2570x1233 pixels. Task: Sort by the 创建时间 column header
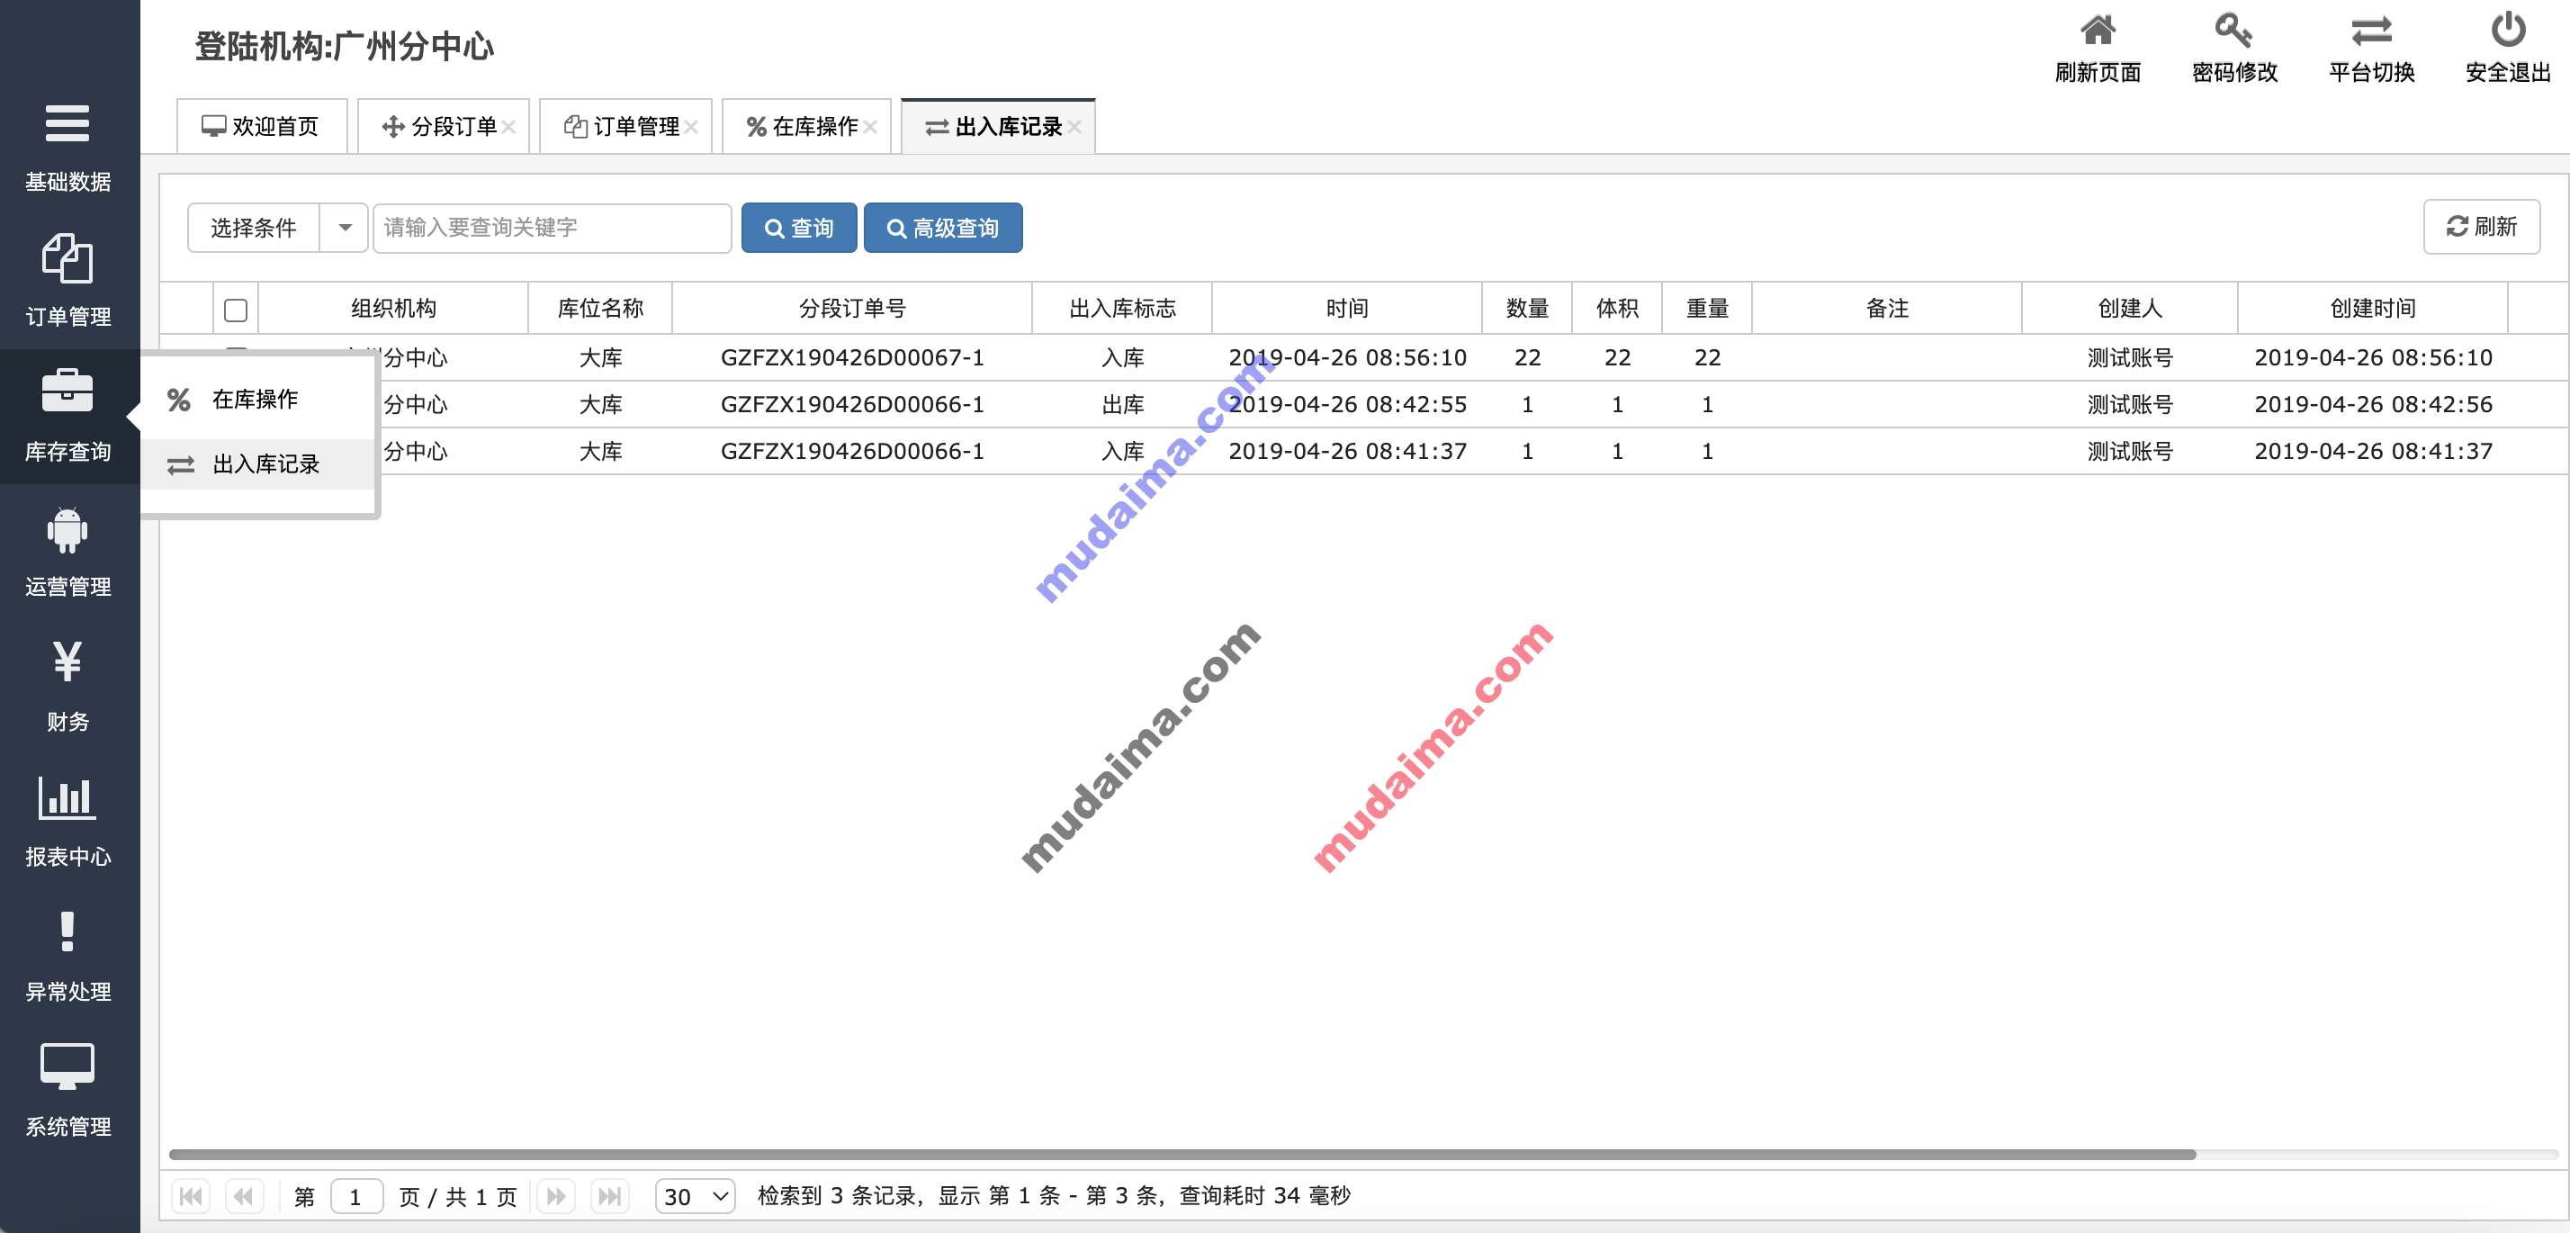[2372, 308]
